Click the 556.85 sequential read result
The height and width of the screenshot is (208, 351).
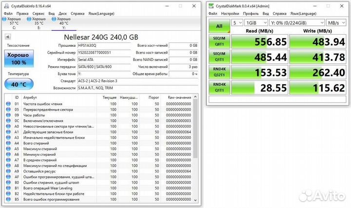(260, 41)
